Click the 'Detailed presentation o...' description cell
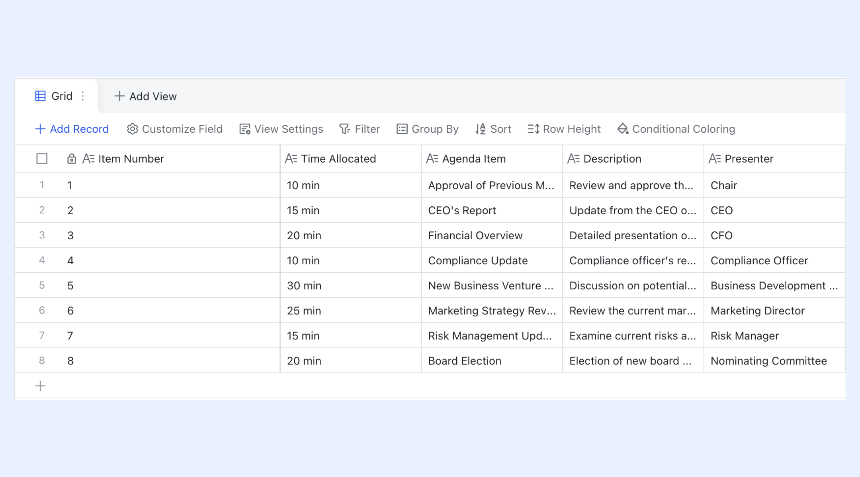Screen dimensions: 860x477 point(633,235)
